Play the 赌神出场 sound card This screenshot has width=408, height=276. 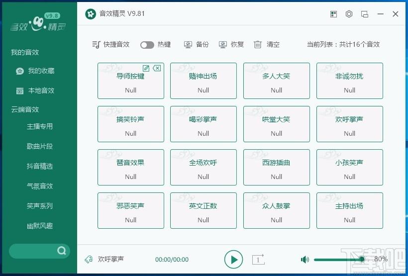click(x=204, y=81)
